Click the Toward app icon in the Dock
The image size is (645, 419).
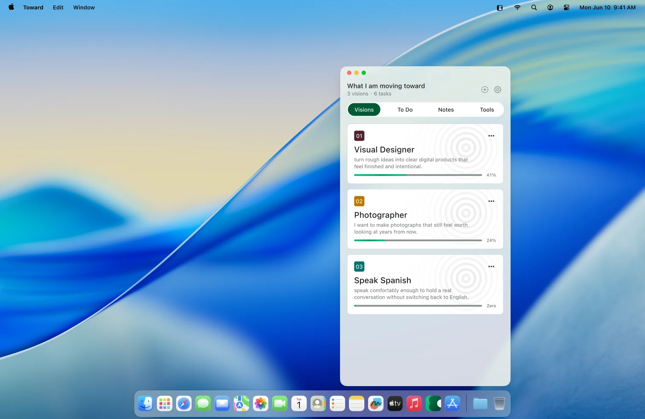pyautogui.click(x=433, y=403)
